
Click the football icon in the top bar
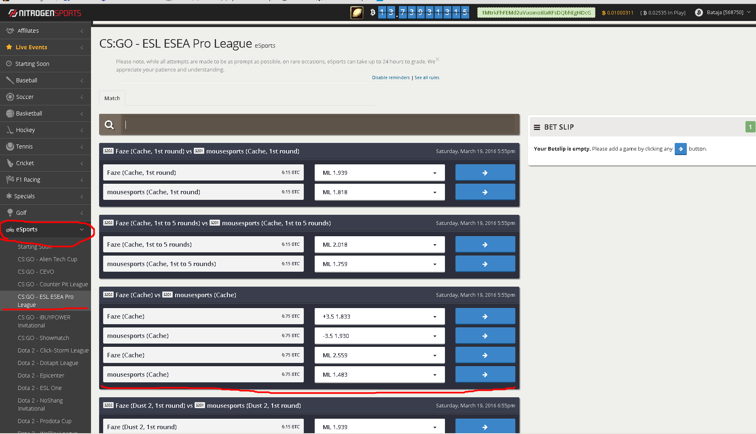(356, 13)
